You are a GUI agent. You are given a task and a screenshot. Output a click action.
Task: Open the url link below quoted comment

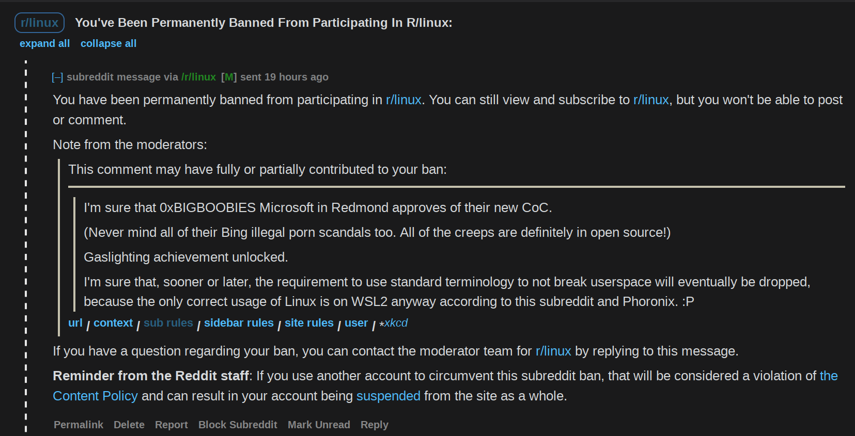coord(75,323)
